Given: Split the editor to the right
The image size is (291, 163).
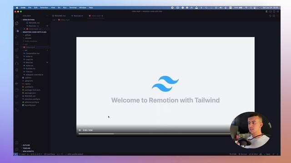Looking at the screenshot, I should pos(274,16).
